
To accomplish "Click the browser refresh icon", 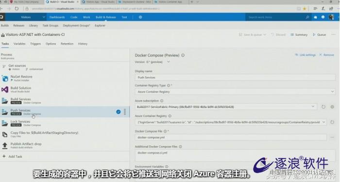I will click(x=17, y=9).
